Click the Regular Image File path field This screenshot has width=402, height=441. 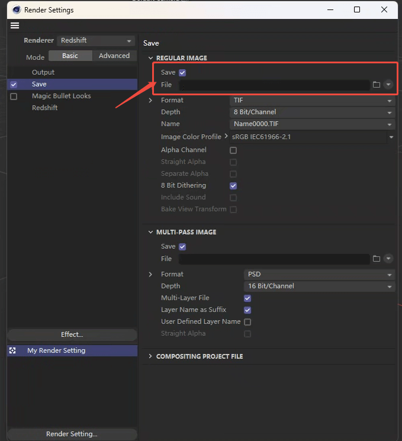click(x=274, y=85)
